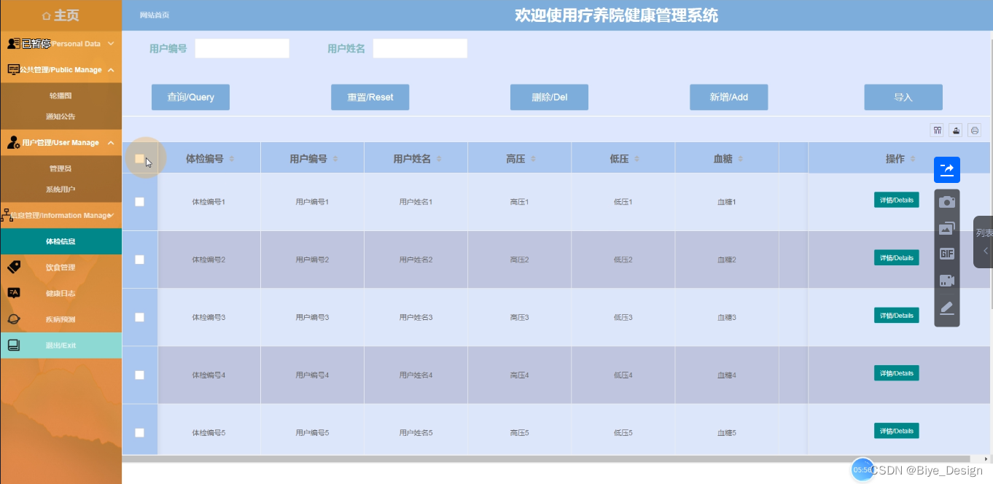Click the 导入 import button
Viewport: 993px width, 484px height.
(x=903, y=97)
